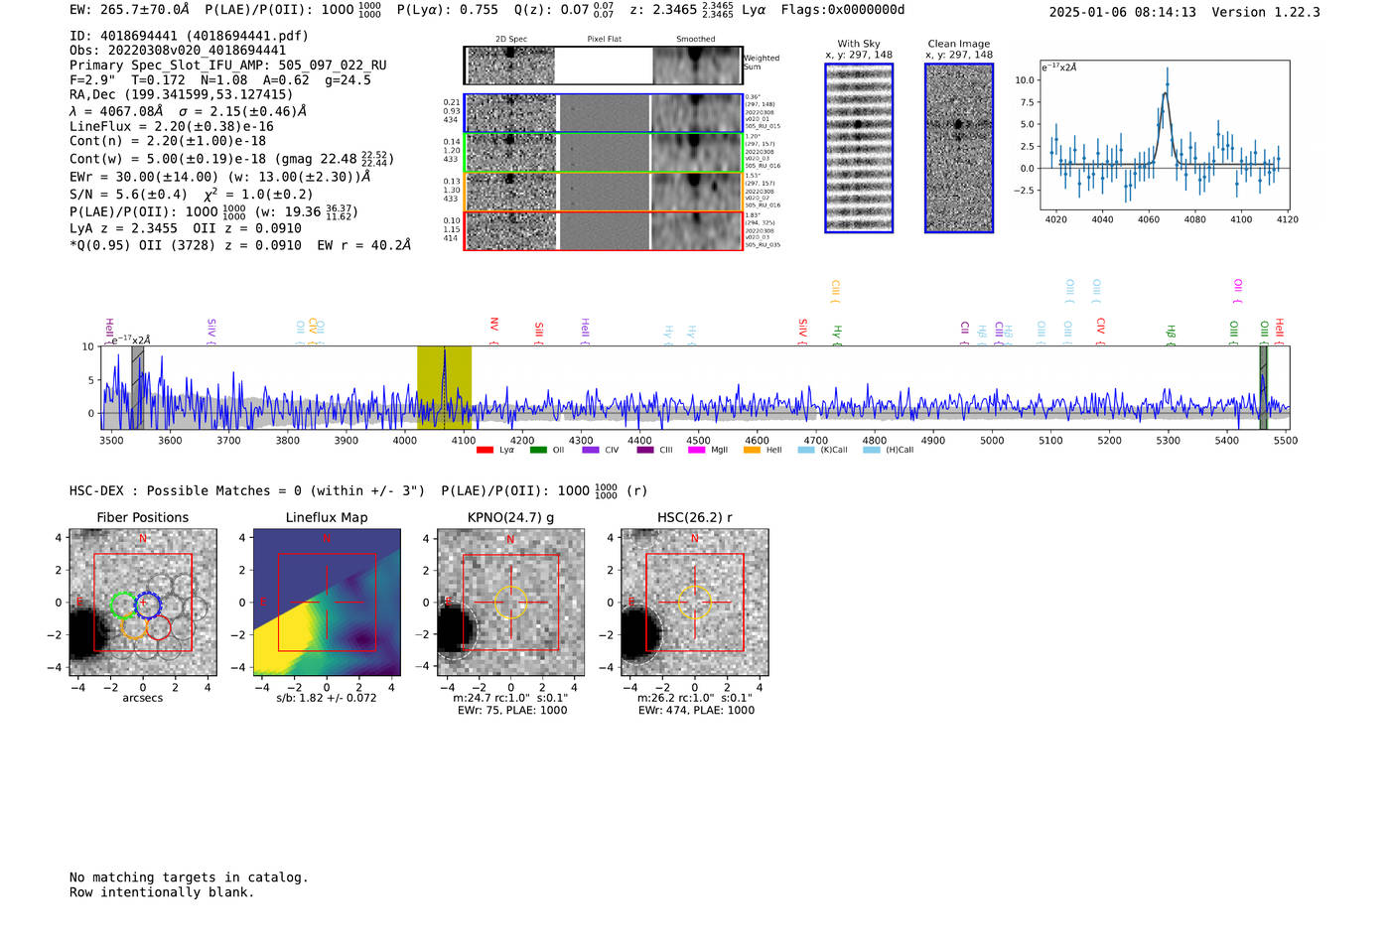Click the 'EWr: 474, PLAE: 1000' caption

(x=696, y=711)
